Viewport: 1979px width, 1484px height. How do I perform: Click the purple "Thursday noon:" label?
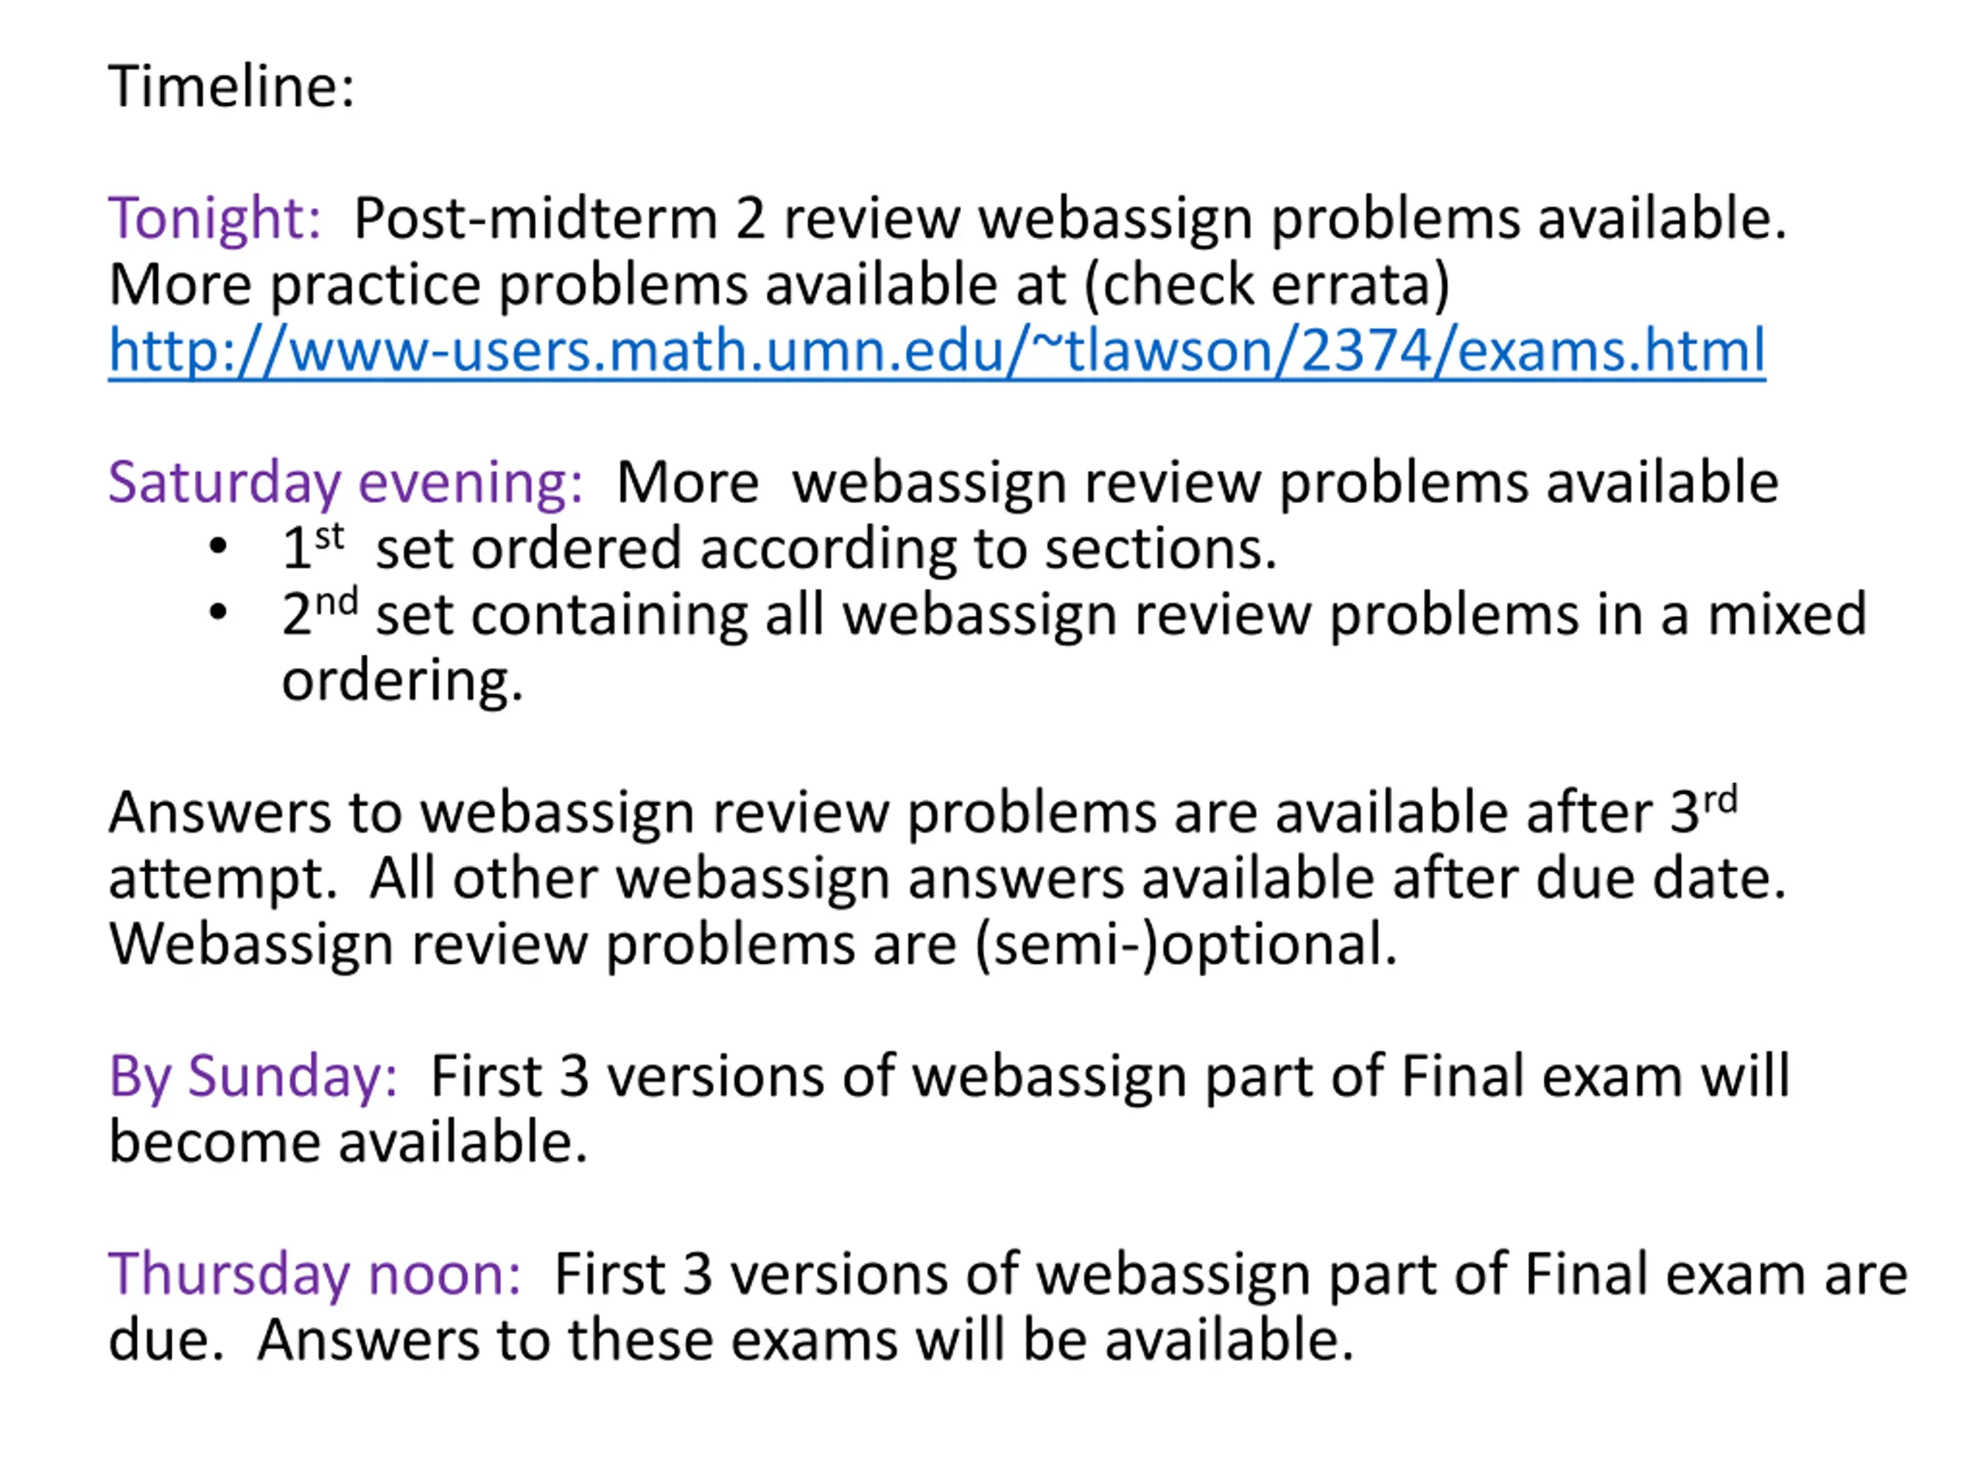click(x=315, y=1275)
